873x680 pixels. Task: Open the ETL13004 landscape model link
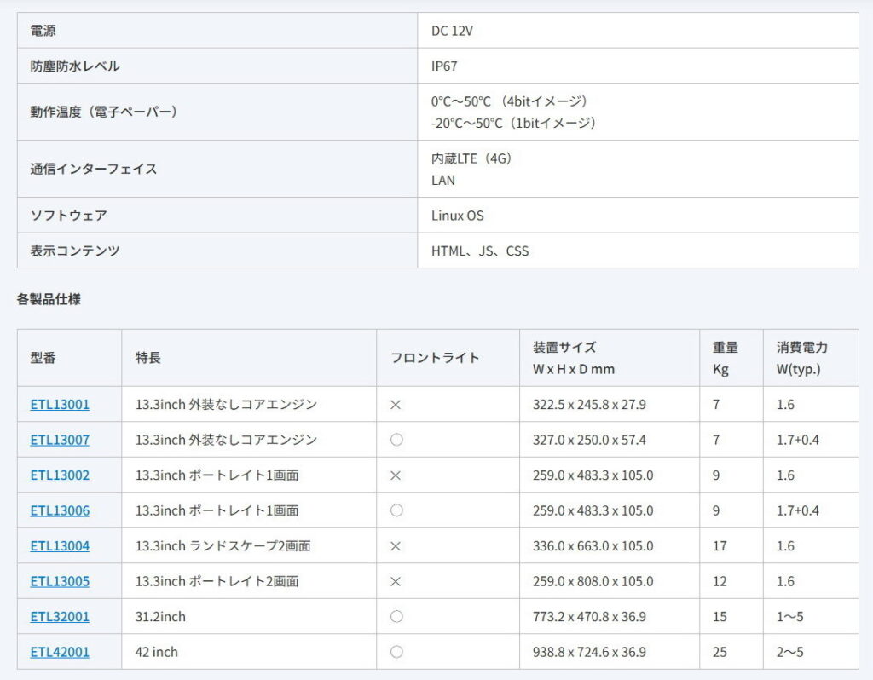[x=60, y=545]
